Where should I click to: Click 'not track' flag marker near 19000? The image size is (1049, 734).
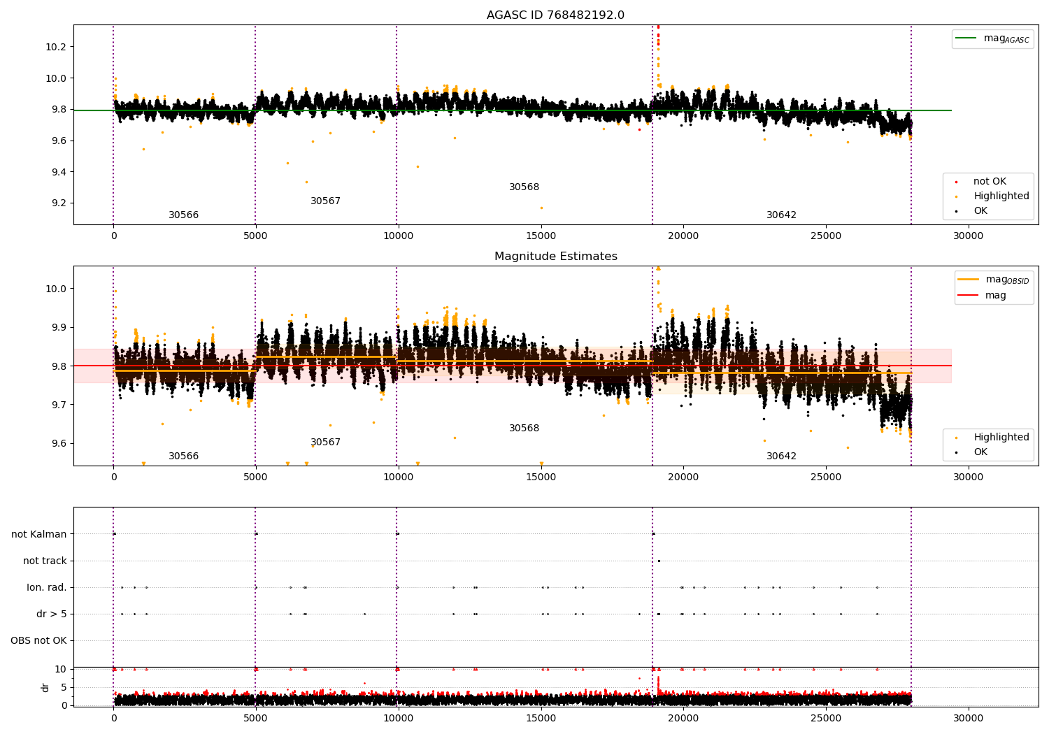659,561
